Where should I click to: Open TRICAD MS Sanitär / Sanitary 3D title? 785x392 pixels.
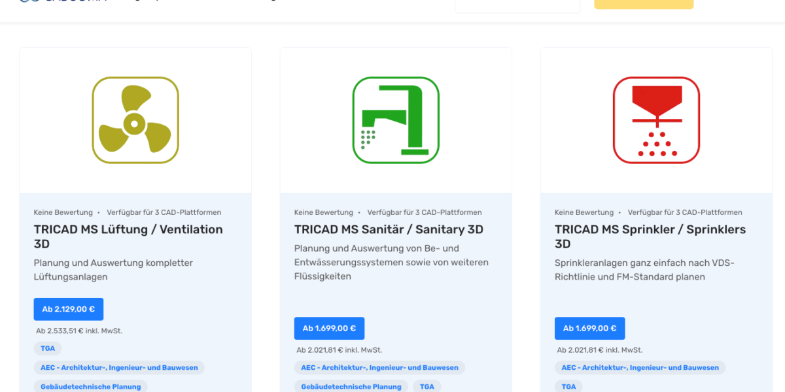pyautogui.click(x=389, y=229)
